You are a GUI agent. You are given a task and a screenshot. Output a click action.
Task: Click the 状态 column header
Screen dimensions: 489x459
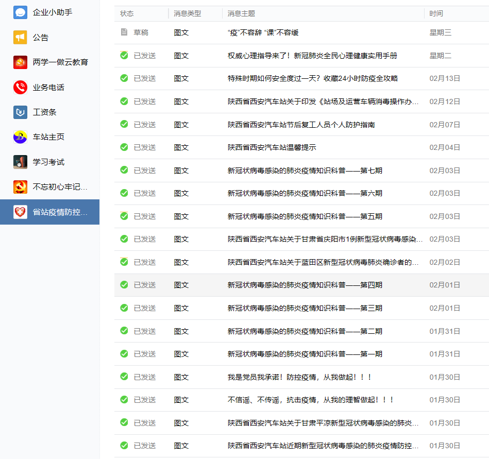click(127, 14)
